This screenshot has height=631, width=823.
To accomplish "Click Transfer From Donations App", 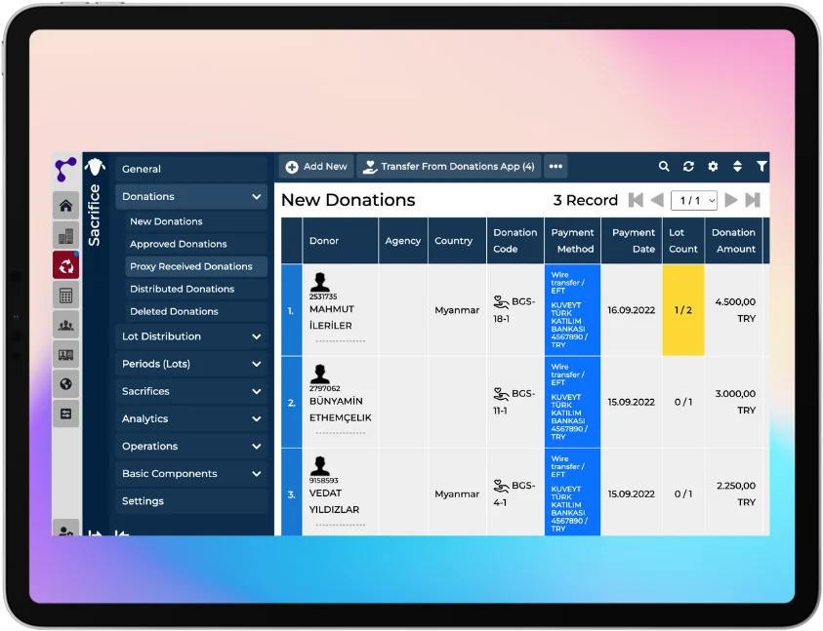I will click(x=448, y=166).
